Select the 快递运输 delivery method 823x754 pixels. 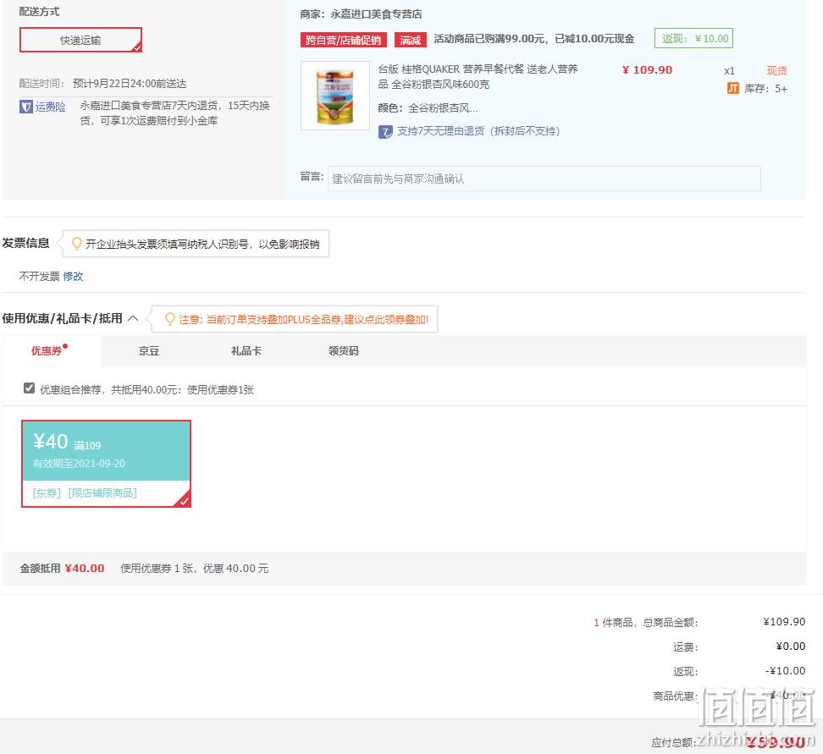coord(80,40)
